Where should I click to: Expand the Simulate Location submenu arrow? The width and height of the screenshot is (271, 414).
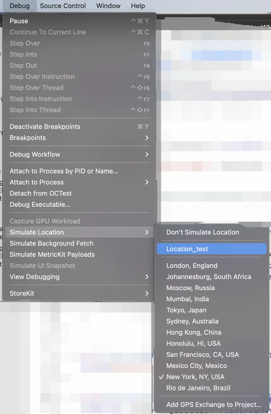point(147,232)
